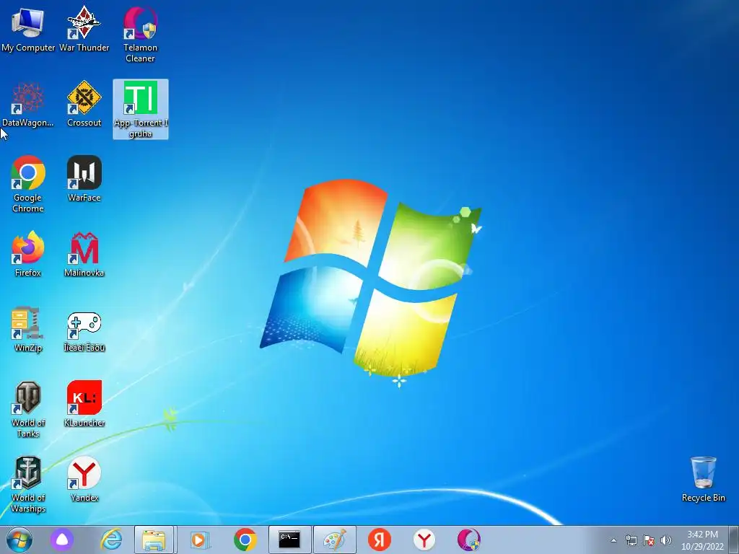Open Windows Explorer from the taskbar
The height and width of the screenshot is (554, 739).
click(x=154, y=540)
